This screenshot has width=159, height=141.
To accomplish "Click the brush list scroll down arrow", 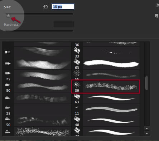I will click(x=147, y=134).
